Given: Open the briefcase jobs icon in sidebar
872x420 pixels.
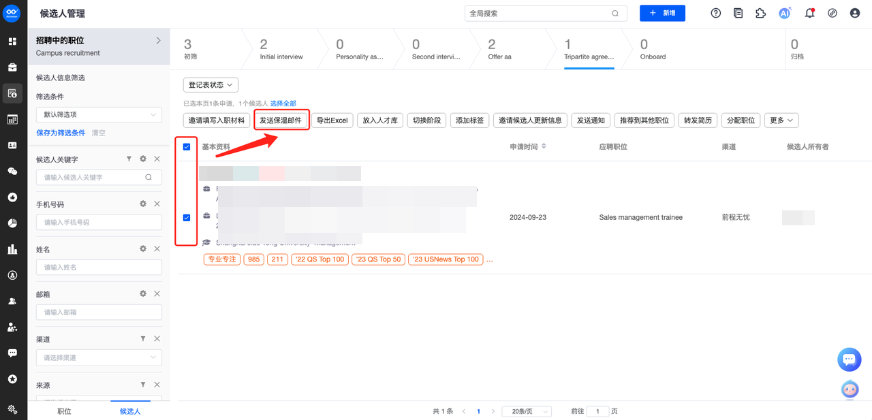Looking at the screenshot, I should [x=12, y=67].
